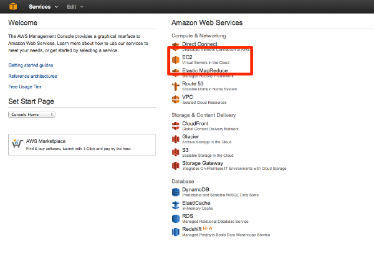This screenshot has width=374, height=267.
Task: Open the AWS Marketplace title link
Action: pos(46,141)
